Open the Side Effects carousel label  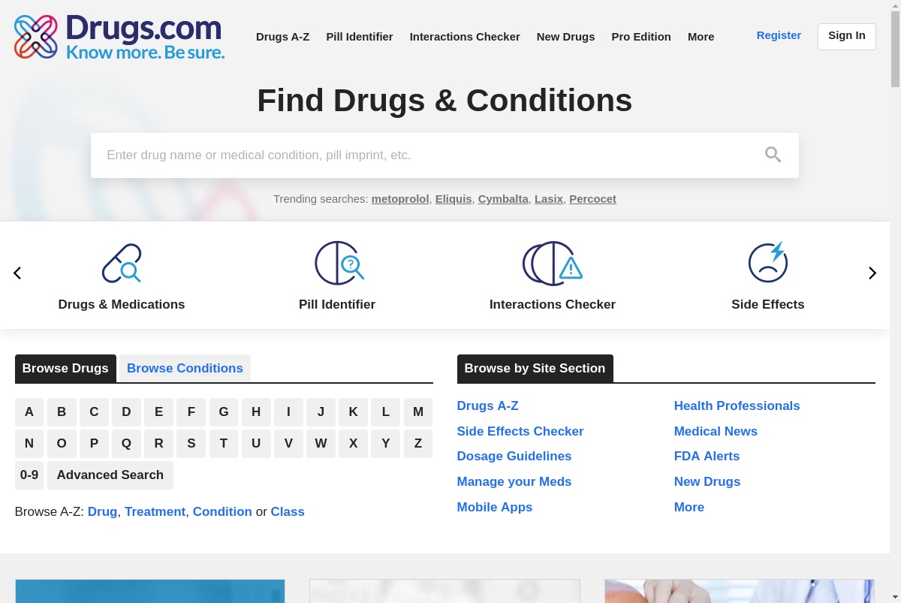(x=768, y=305)
